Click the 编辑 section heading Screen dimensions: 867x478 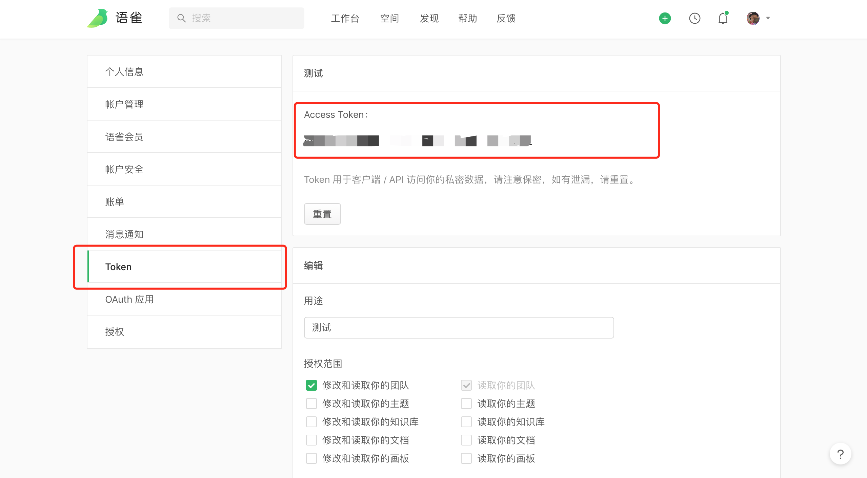coord(314,265)
